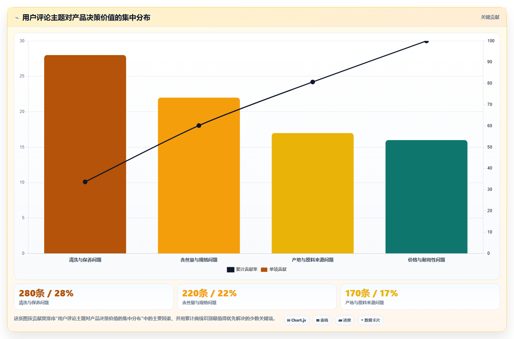Click the 单项贡献 legend label
This screenshot has width=514, height=339.
point(278,270)
